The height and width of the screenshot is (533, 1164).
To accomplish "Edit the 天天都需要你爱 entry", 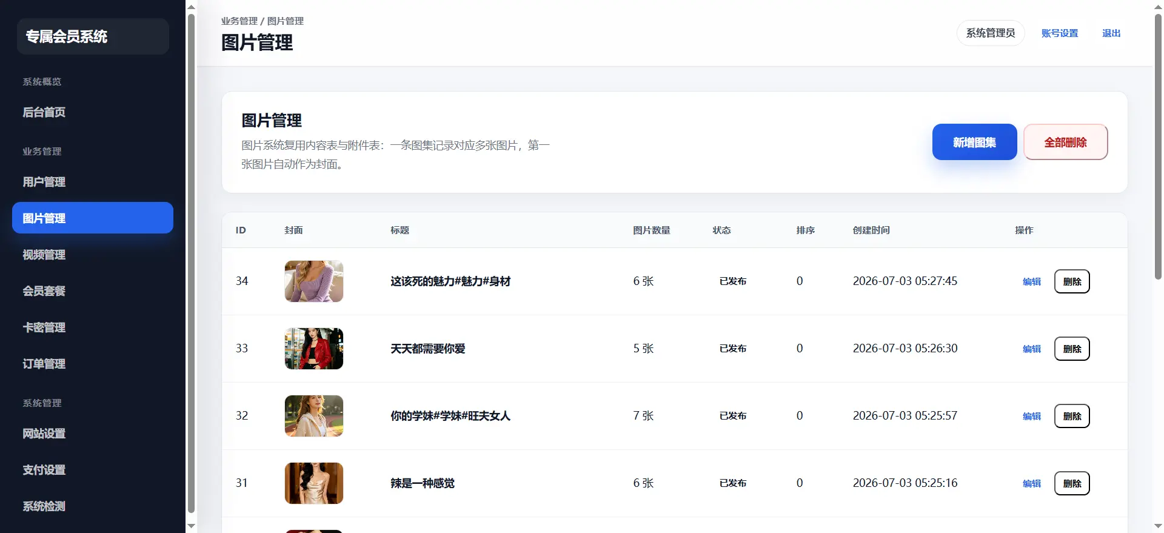I will (1032, 349).
